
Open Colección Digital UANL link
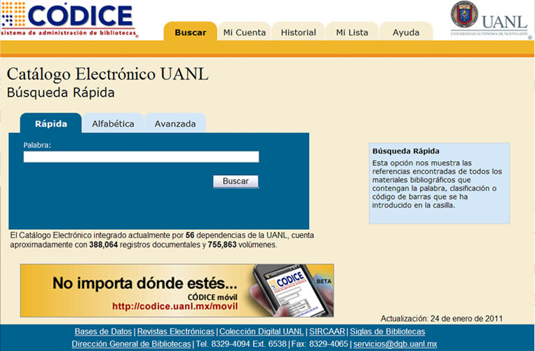[x=262, y=331]
